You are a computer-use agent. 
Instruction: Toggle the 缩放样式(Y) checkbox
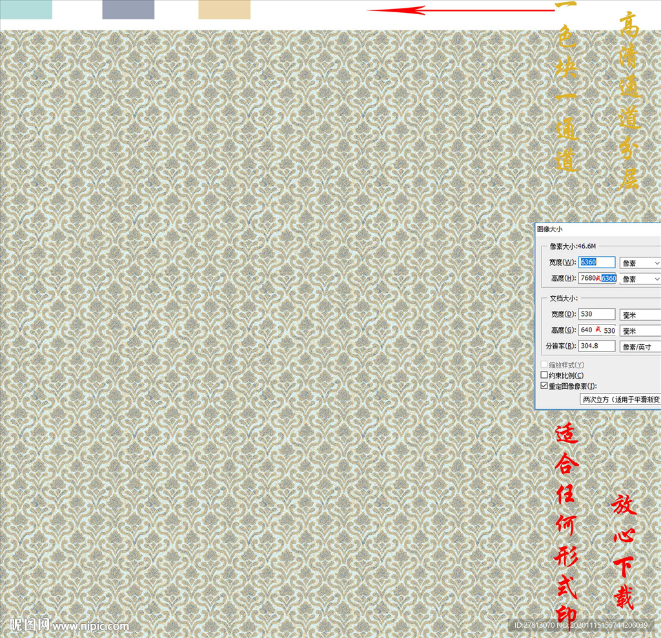coord(544,364)
